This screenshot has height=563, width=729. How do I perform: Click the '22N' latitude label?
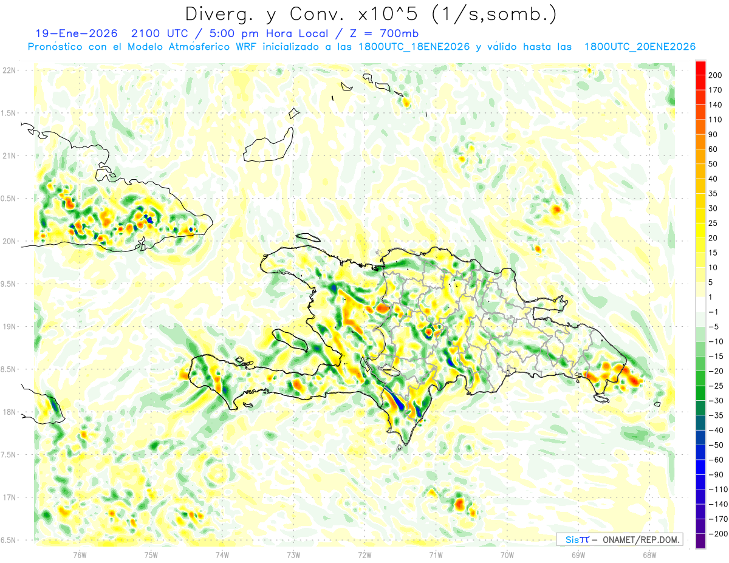pyautogui.click(x=10, y=70)
